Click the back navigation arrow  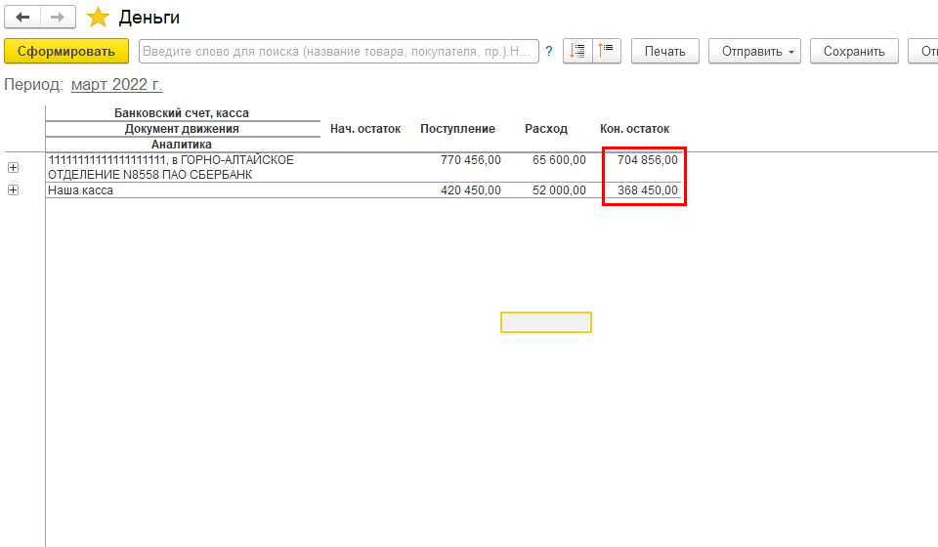[22, 18]
